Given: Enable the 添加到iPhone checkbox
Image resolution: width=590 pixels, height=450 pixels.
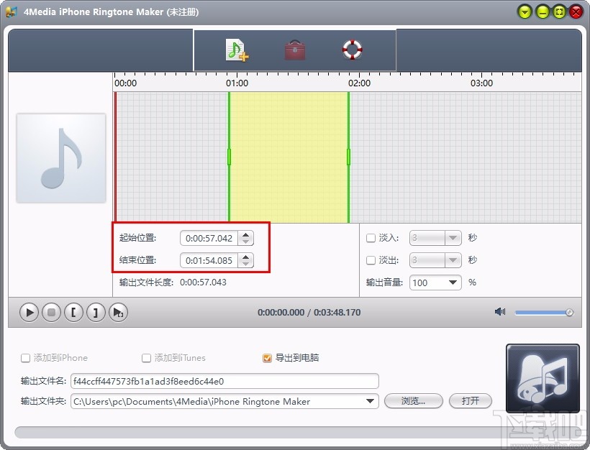Looking at the screenshot, I should [25, 357].
